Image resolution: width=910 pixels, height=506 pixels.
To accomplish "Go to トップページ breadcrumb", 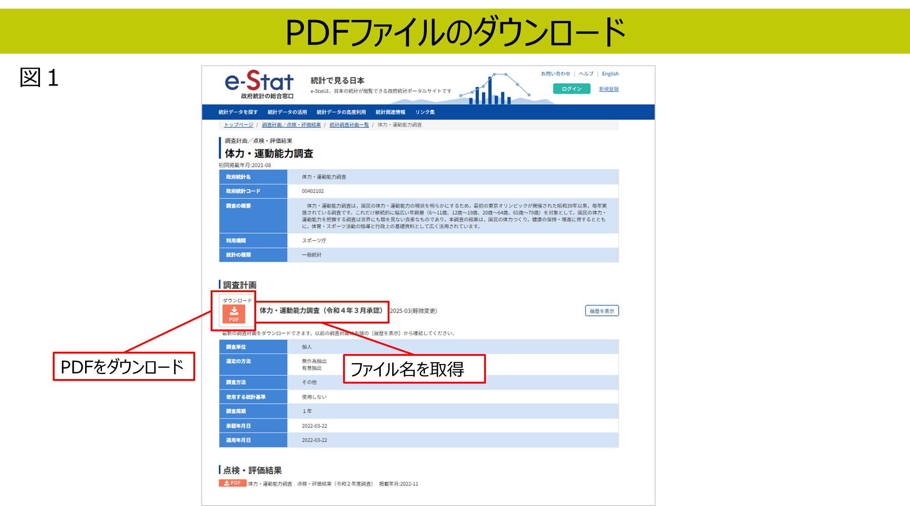I will pyautogui.click(x=238, y=125).
